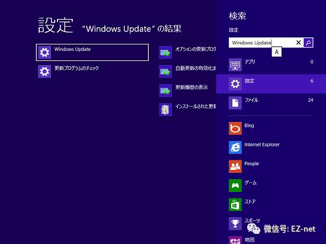Select the ゲーム (Games) Xbox icon

point(235,185)
